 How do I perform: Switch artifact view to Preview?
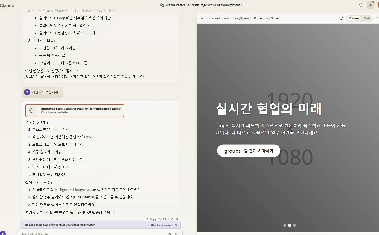pyautogui.click(x=354, y=18)
